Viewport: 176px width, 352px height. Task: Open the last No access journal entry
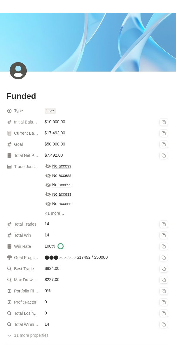tap(58, 204)
